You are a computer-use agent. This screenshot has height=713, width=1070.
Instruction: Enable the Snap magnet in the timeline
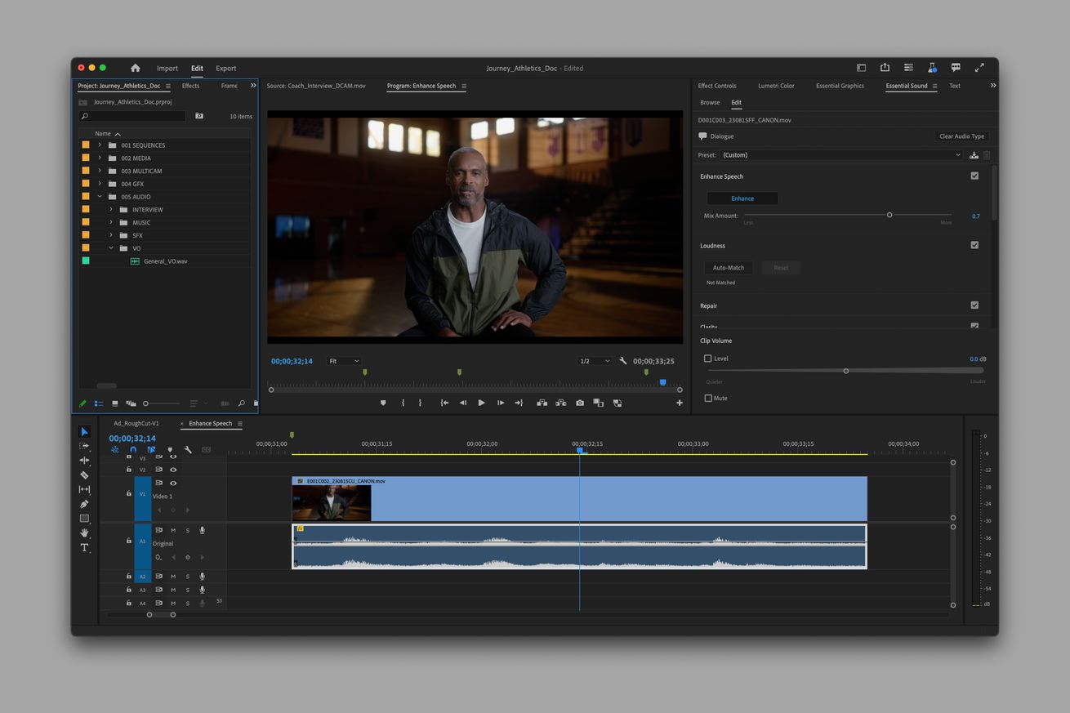click(133, 449)
